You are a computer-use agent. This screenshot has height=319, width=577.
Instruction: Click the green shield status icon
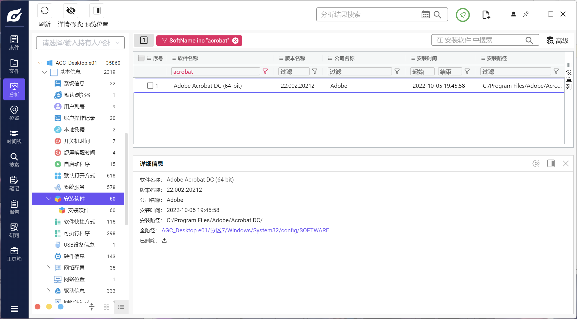point(463,15)
